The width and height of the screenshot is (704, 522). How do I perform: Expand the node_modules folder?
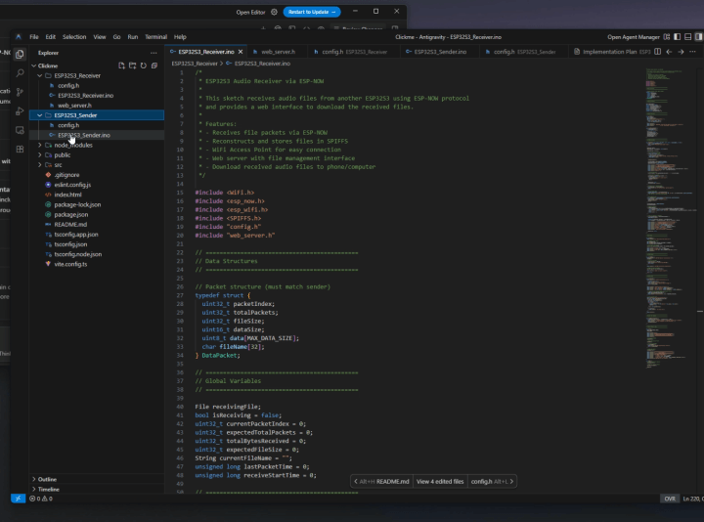pyautogui.click(x=72, y=145)
